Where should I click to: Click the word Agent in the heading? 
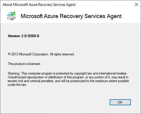click(x=114, y=16)
